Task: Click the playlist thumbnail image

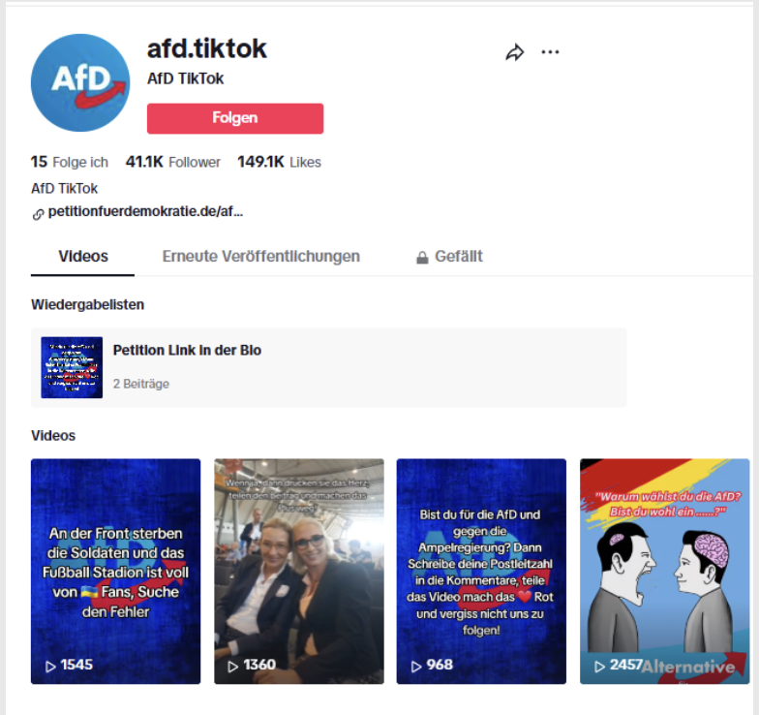Action: tap(72, 368)
